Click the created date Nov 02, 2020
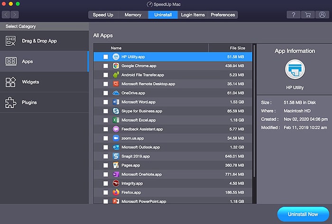The width and height of the screenshot is (332, 224). (x=306, y=119)
